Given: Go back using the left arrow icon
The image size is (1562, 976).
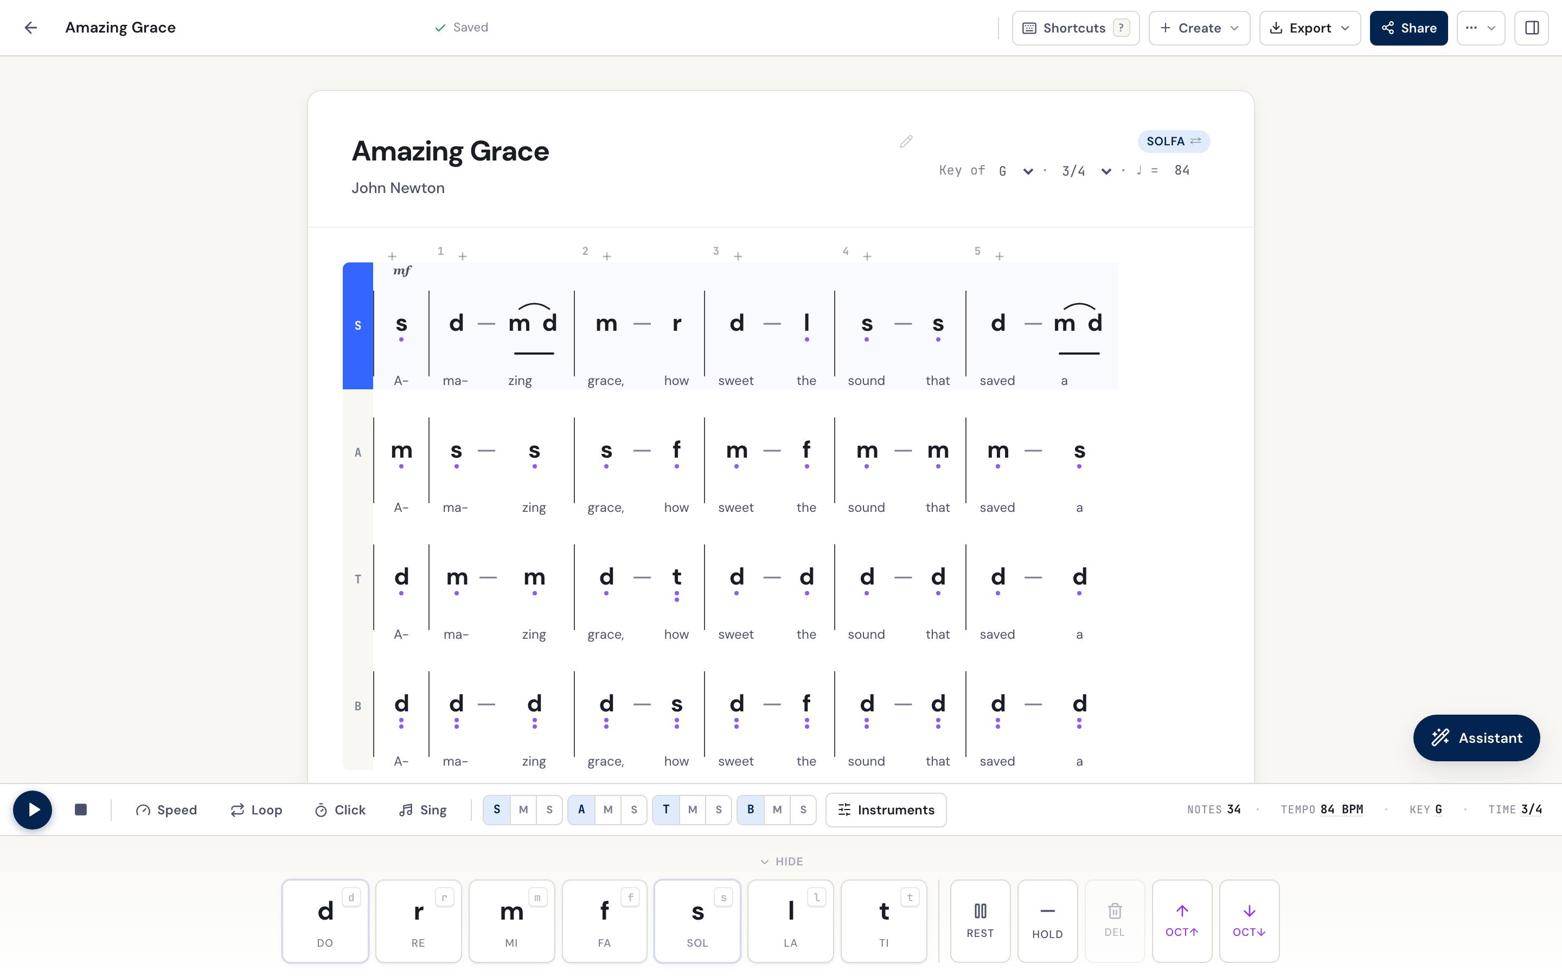Looking at the screenshot, I should (x=30, y=28).
